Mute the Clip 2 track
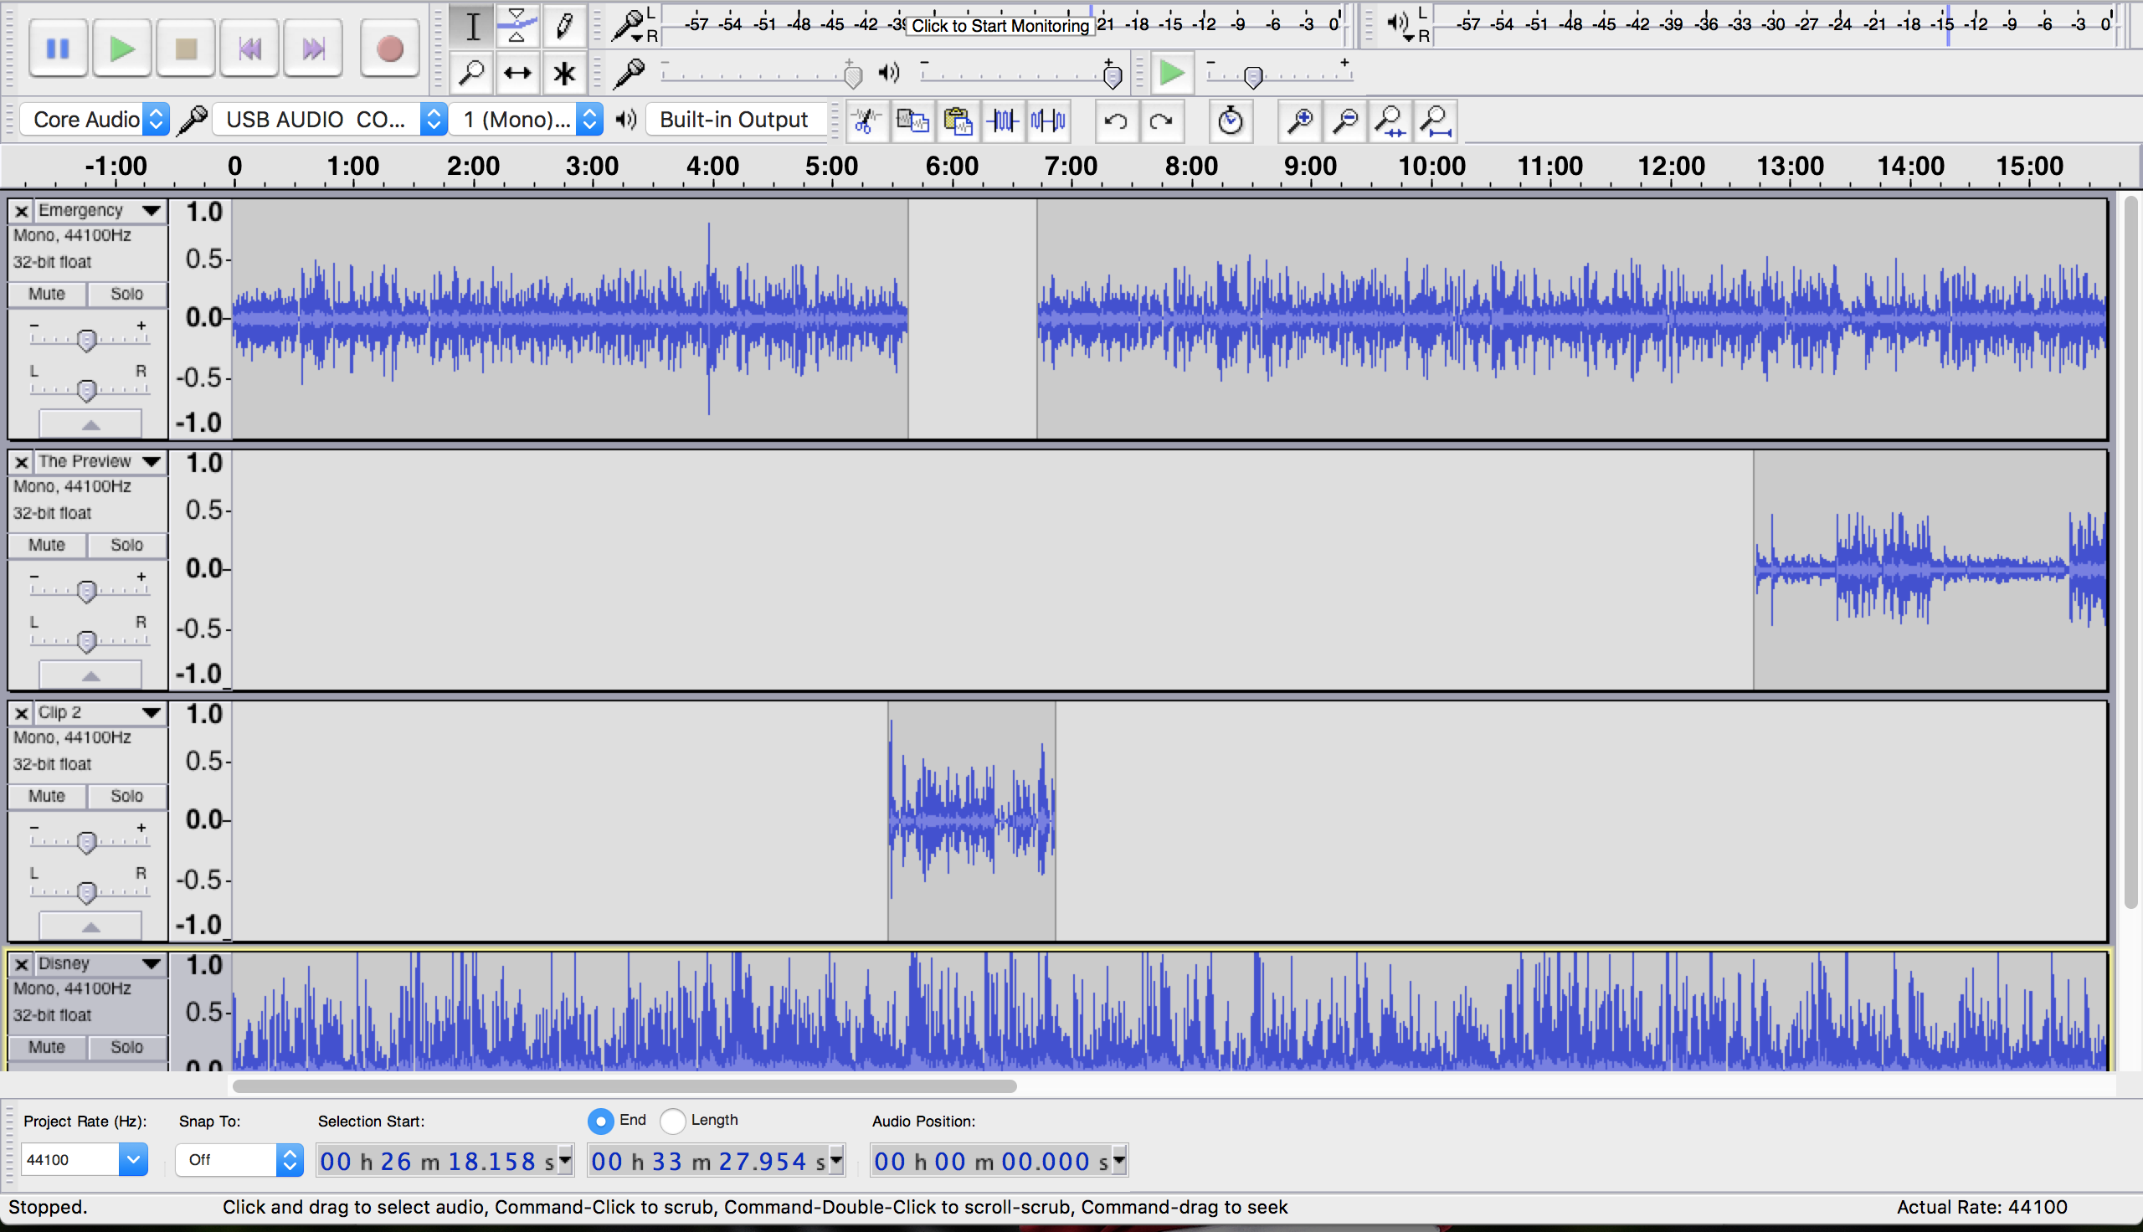 pyautogui.click(x=47, y=796)
